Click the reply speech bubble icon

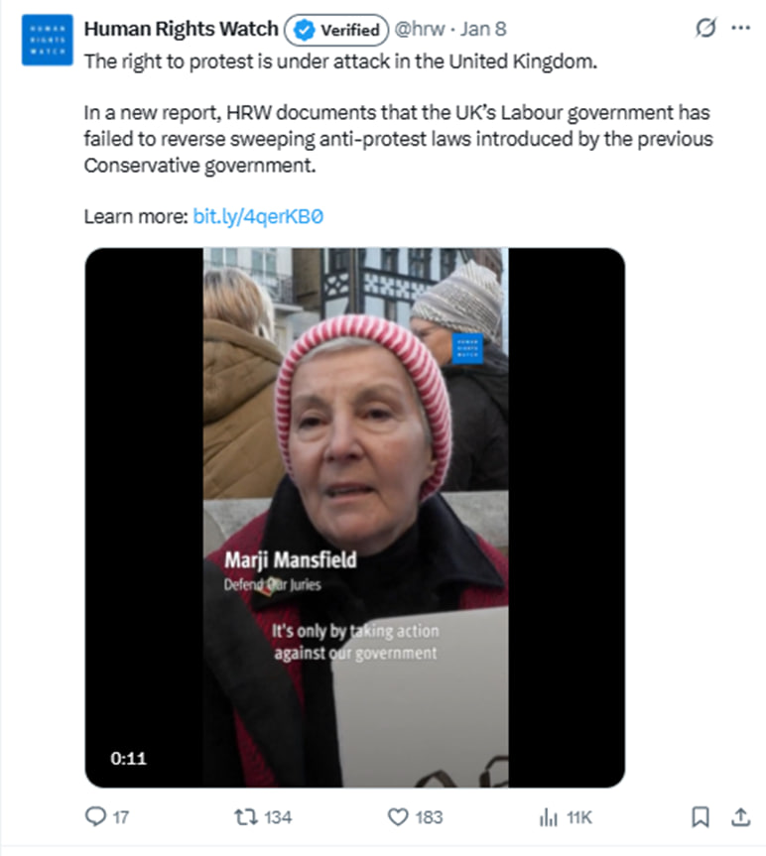(95, 816)
